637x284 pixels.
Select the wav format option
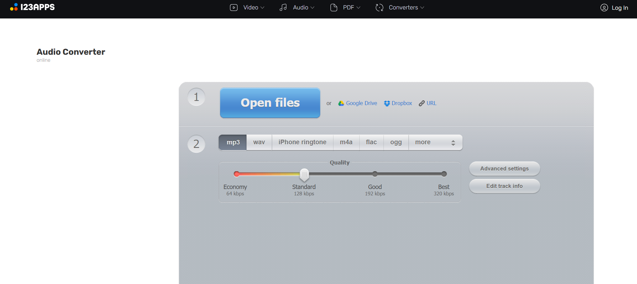pos(259,142)
